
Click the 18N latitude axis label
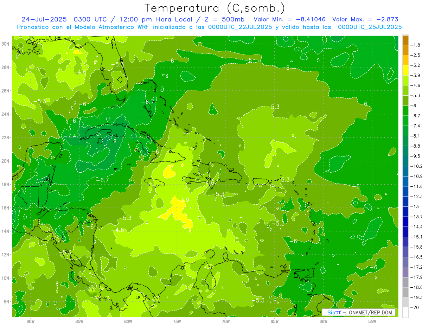point(6,184)
